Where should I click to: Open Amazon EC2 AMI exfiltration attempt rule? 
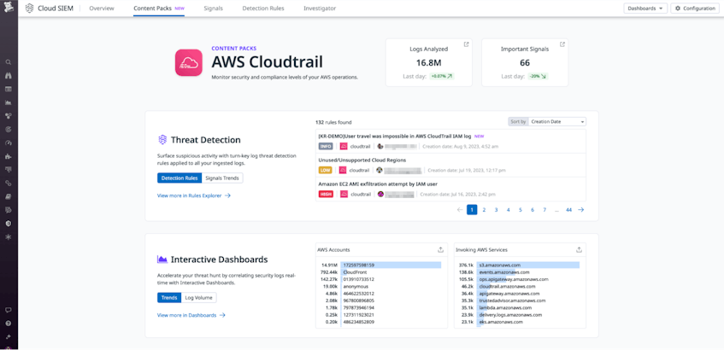pyautogui.click(x=378, y=184)
